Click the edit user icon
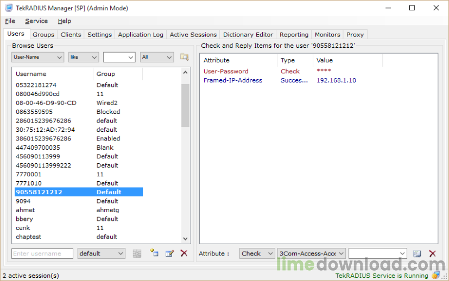The height and width of the screenshot is (281, 449). [169, 253]
